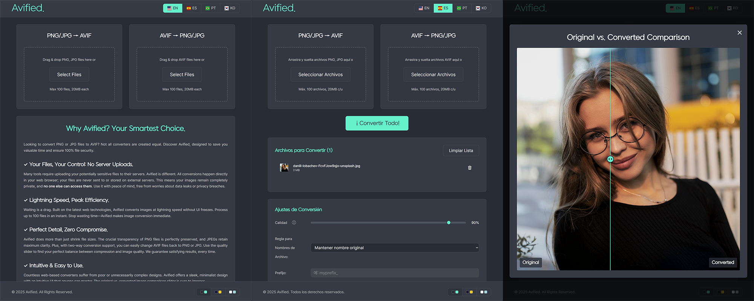Click the Converted label on comparison image
Viewport: 754px width, 301px height.
[723, 262]
